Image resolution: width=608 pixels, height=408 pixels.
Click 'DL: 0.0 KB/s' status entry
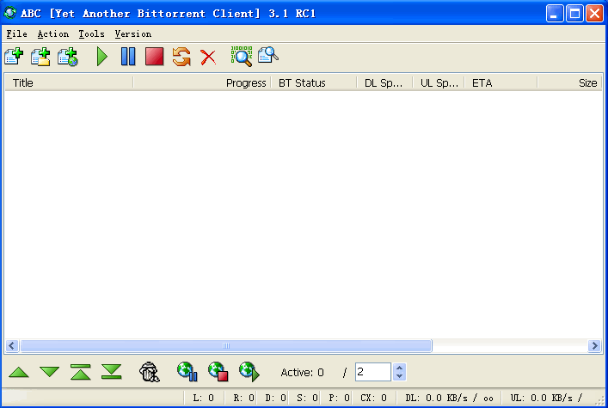click(x=450, y=398)
